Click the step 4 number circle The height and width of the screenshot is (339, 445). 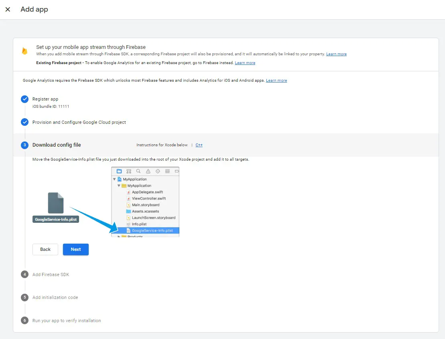click(25, 274)
